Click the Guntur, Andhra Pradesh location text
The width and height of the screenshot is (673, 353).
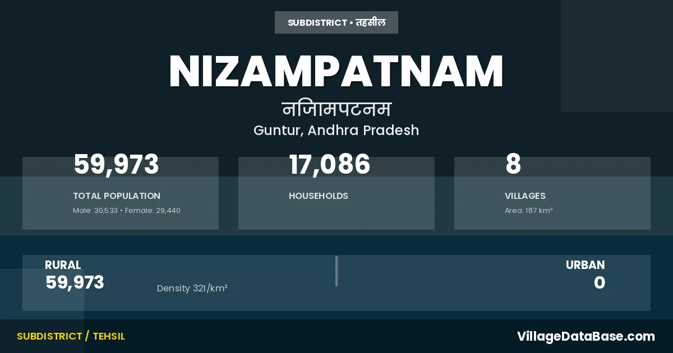pos(336,131)
